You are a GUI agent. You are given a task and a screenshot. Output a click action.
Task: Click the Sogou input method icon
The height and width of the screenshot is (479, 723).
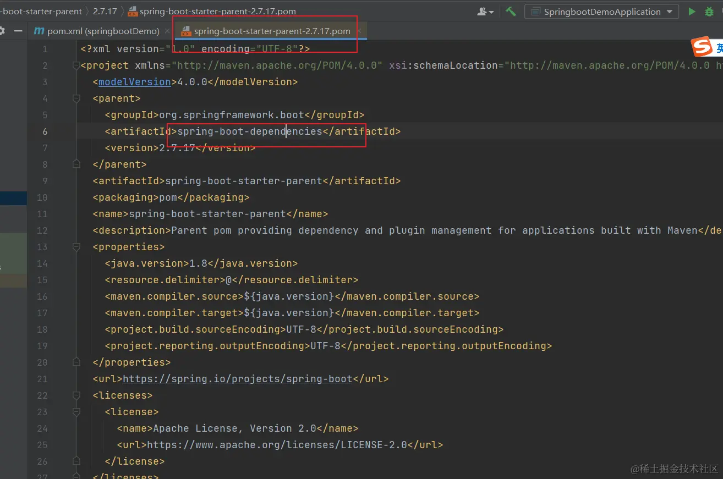[702, 47]
